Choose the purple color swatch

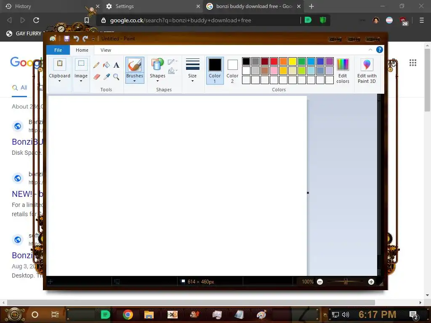(329, 61)
